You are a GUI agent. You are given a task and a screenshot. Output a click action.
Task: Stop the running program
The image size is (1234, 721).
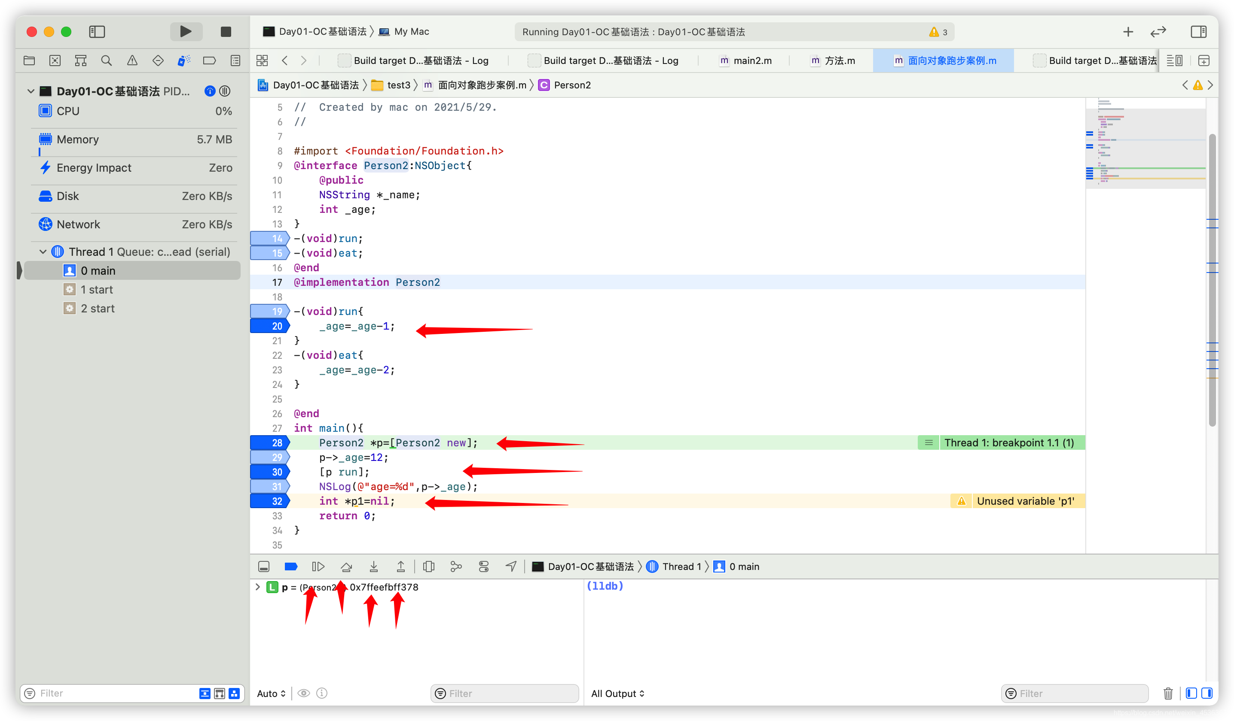coord(226,32)
